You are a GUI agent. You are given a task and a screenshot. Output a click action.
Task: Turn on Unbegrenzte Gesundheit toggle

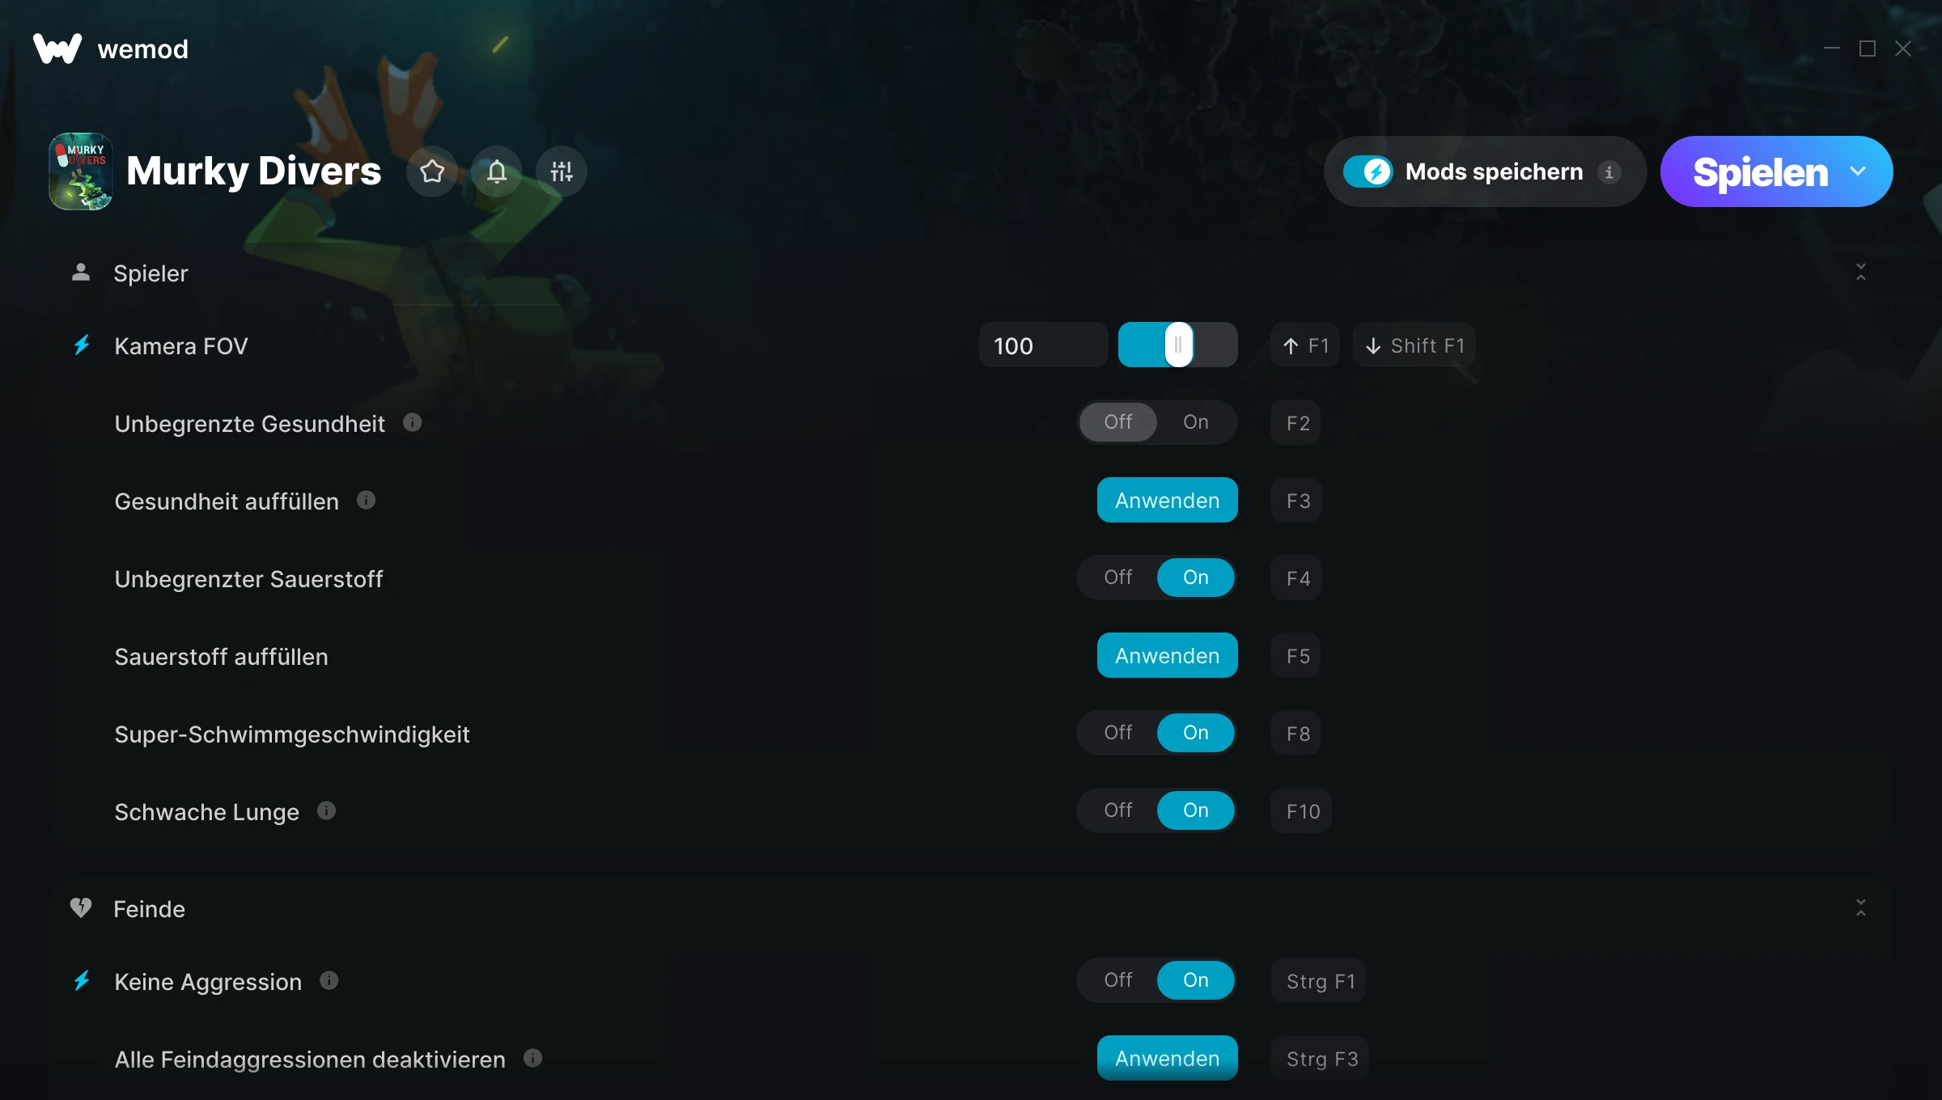point(1196,422)
